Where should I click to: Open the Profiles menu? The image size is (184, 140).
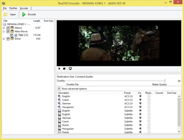click(x=13, y=8)
